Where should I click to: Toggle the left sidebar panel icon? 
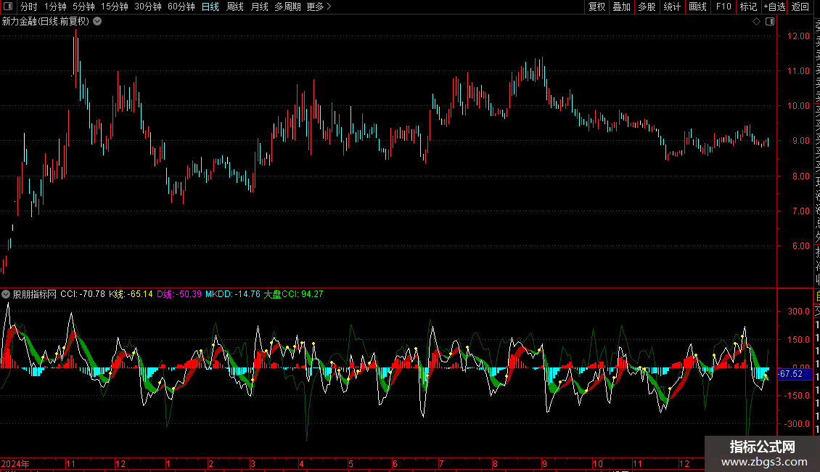pos(8,7)
